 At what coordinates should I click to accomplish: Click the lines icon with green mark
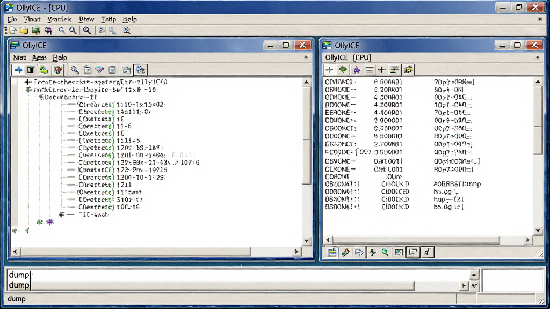[394, 70]
